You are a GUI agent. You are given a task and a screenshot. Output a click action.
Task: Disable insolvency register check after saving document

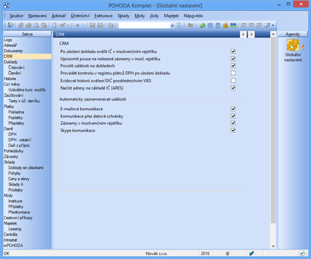(233, 52)
